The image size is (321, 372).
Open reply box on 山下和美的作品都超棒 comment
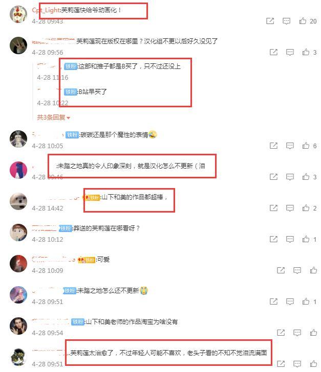(290, 208)
